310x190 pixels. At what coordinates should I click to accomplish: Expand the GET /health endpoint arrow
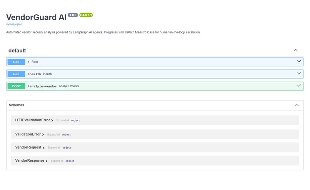pyautogui.click(x=299, y=74)
